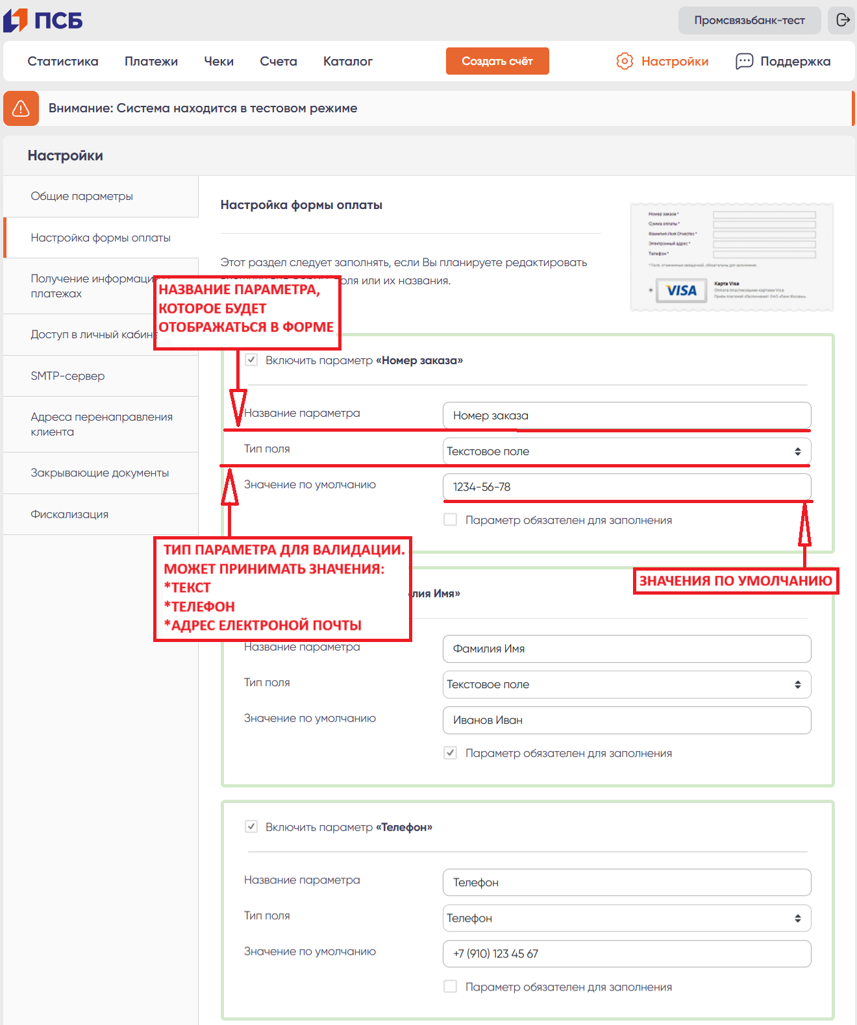This screenshot has height=1025, width=857.
Task: Select SMTP-сервер in settings sidebar
Action: pyautogui.click(x=68, y=376)
